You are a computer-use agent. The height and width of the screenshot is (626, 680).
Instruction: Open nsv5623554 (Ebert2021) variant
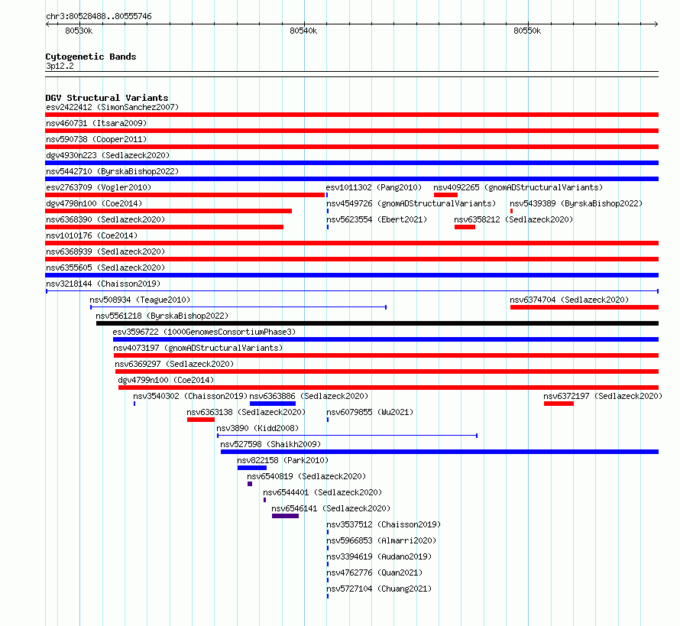pyautogui.click(x=377, y=219)
